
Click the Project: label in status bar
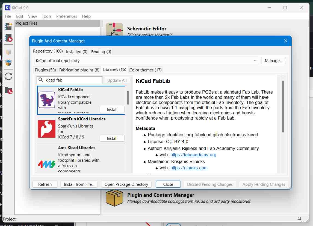tap(10, 219)
